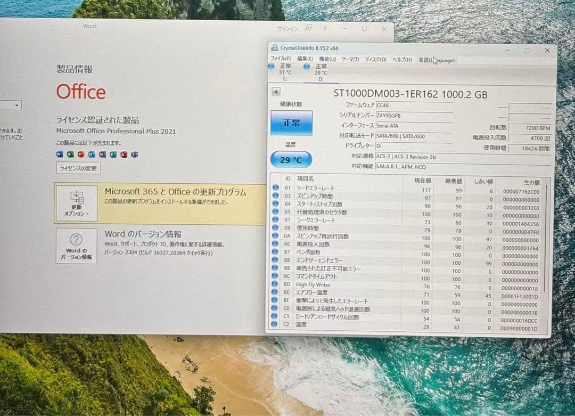Viewport: 575px width, 416px height.
Task: Click the previous disk arrow button
Action: pos(276,92)
